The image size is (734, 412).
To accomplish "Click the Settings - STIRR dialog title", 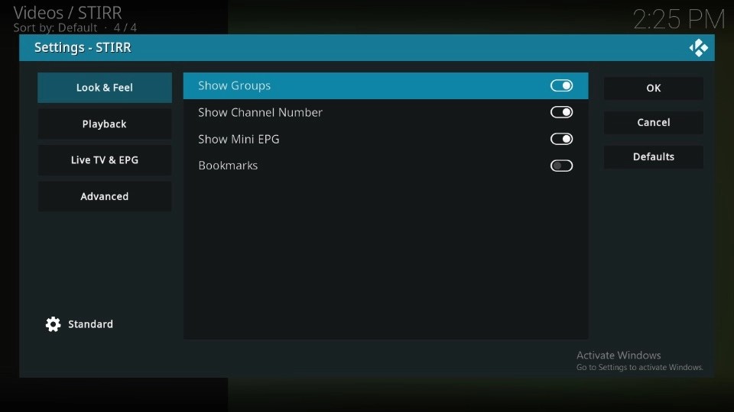I will pos(83,47).
